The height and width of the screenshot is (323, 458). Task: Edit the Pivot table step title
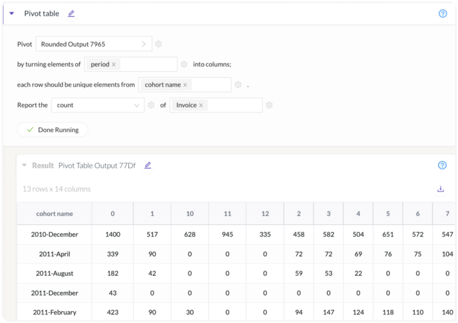tap(71, 14)
